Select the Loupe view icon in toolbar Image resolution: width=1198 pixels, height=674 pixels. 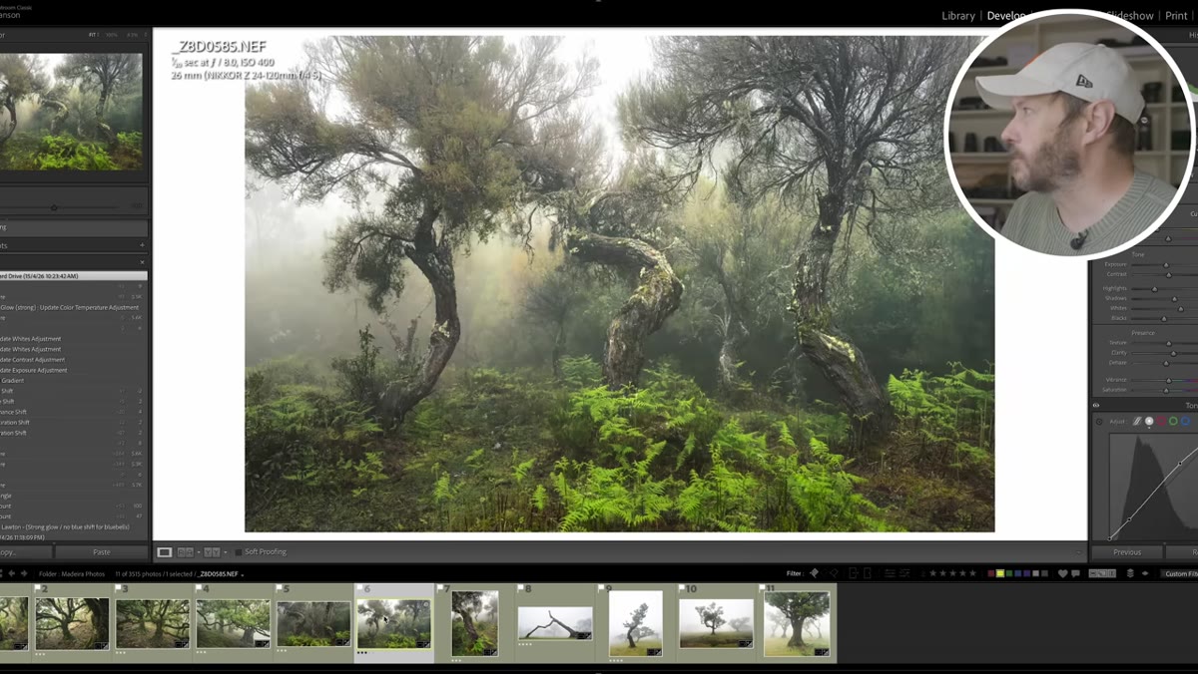tap(165, 551)
